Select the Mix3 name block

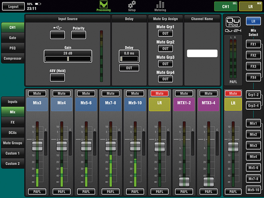37,105
